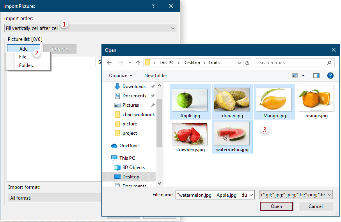341x222 pixels.
Task: Open the Organize dropdown menu
Action: [121, 76]
